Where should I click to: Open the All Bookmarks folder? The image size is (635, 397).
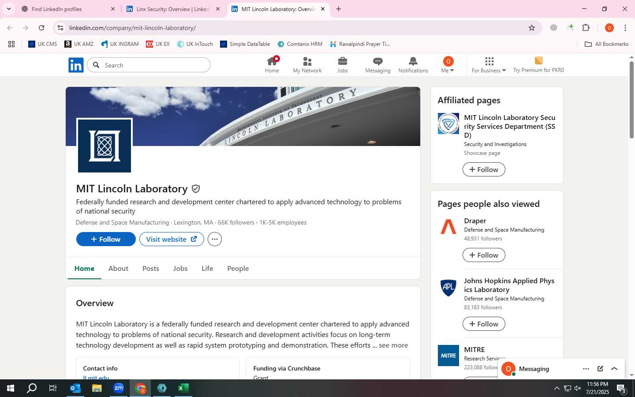tap(606, 44)
